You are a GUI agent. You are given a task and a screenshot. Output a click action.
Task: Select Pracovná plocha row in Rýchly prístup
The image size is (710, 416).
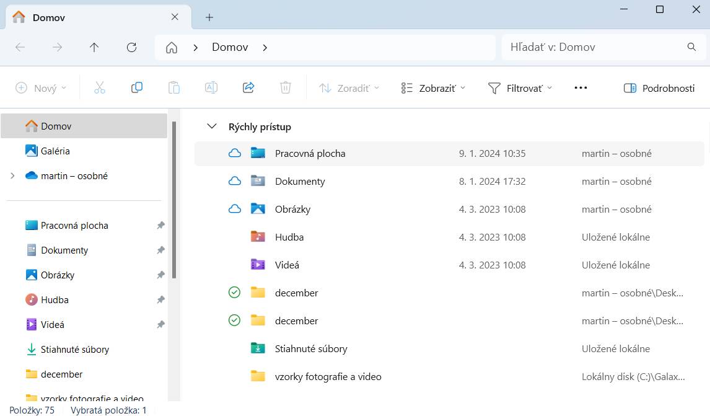click(x=449, y=154)
